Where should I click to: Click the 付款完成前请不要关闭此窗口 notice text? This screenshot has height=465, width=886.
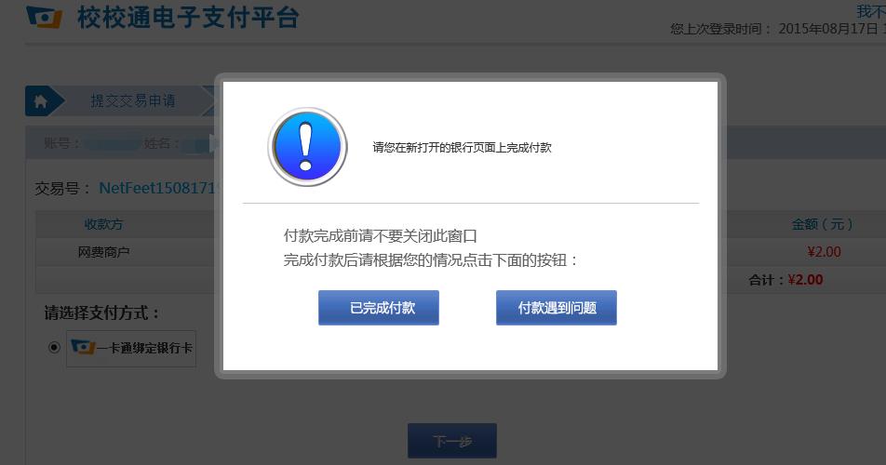pyautogui.click(x=381, y=235)
